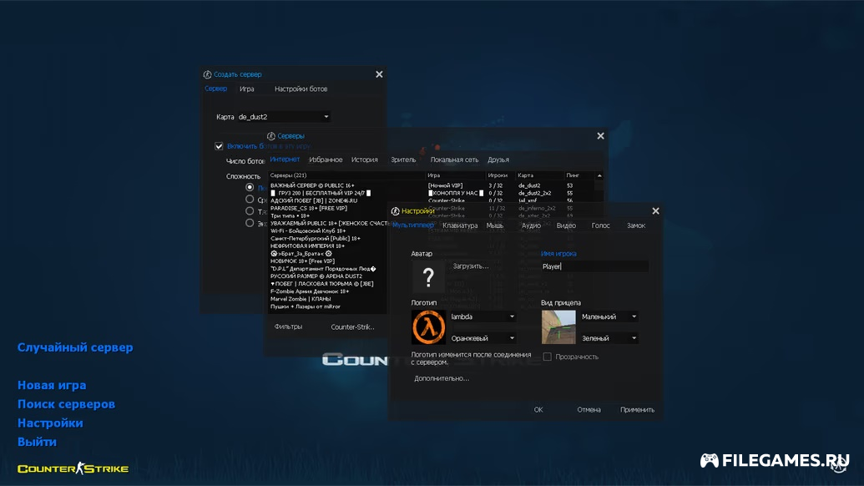Select the Сложность radio starting with 'Т'
The image size is (864, 486).
pyautogui.click(x=250, y=211)
